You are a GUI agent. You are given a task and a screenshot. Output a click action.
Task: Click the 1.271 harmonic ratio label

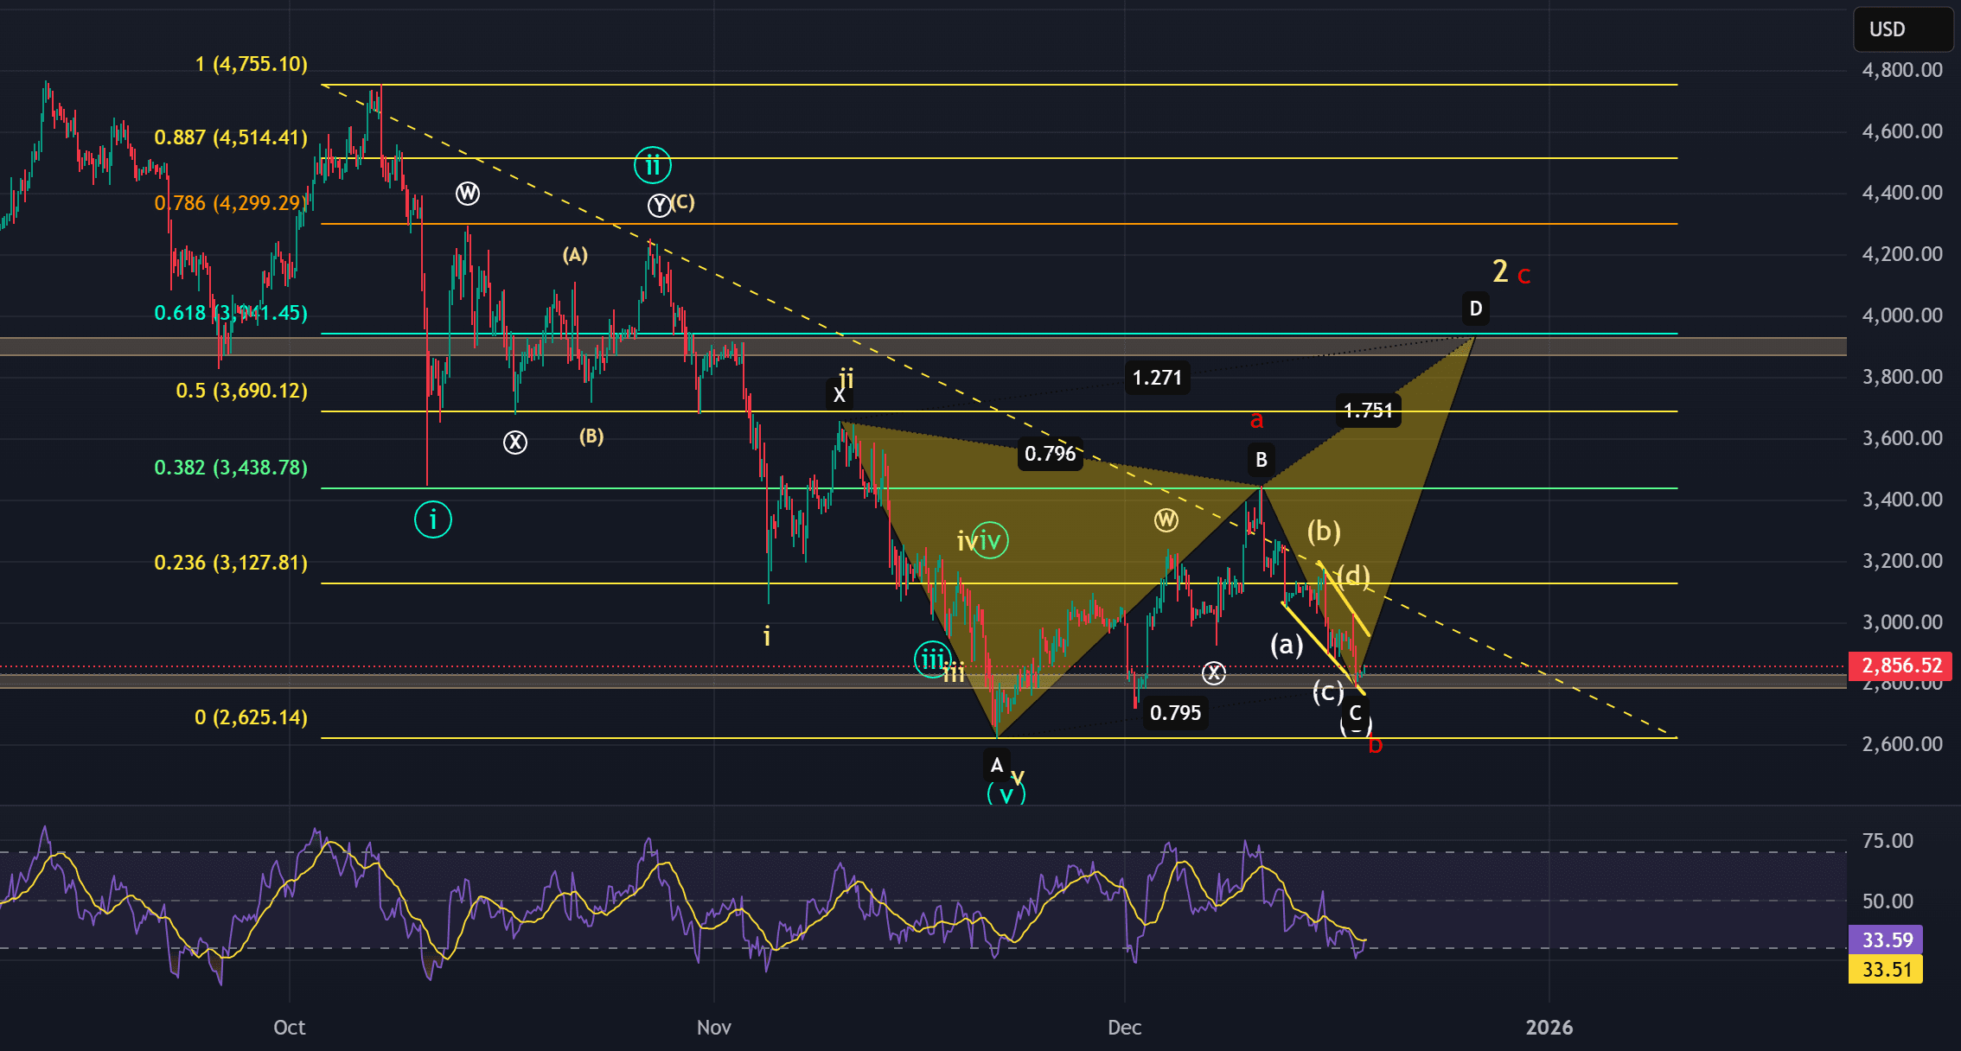[x=1156, y=378]
